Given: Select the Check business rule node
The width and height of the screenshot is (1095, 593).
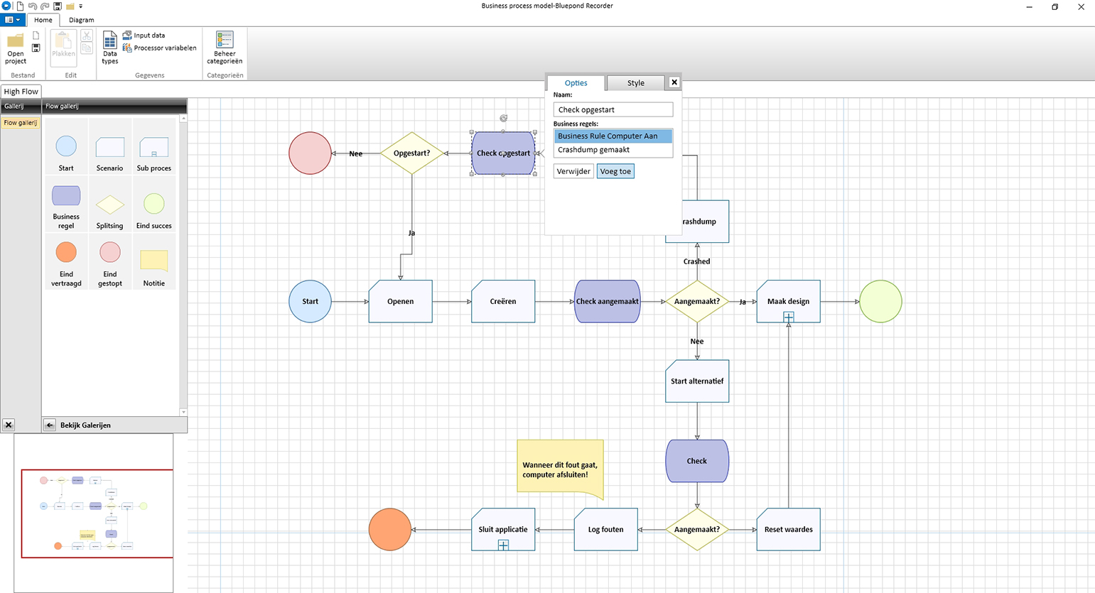Looking at the screenshot, I should 697,461.
